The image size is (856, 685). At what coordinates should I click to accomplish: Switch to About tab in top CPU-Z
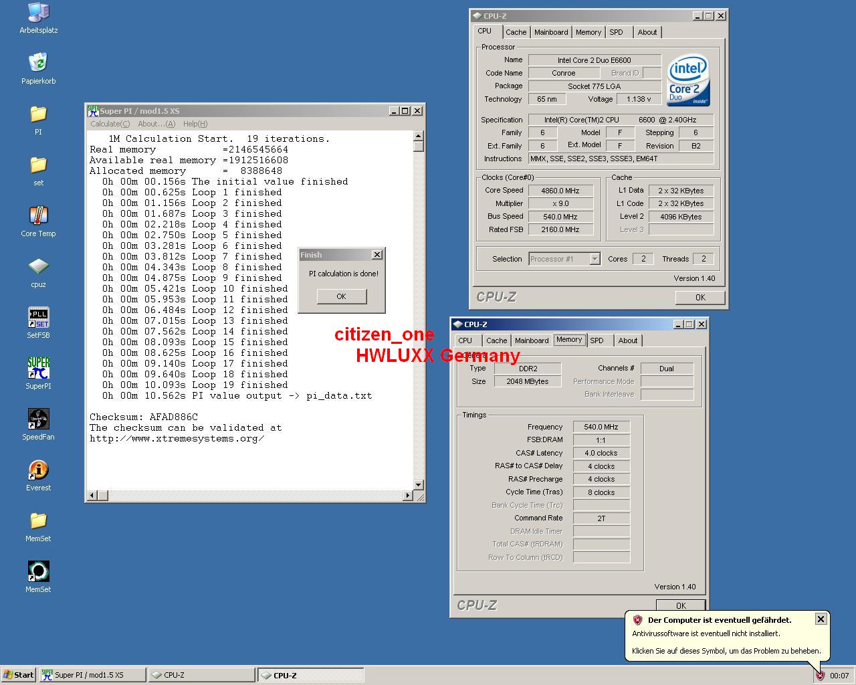click(647, 32)
